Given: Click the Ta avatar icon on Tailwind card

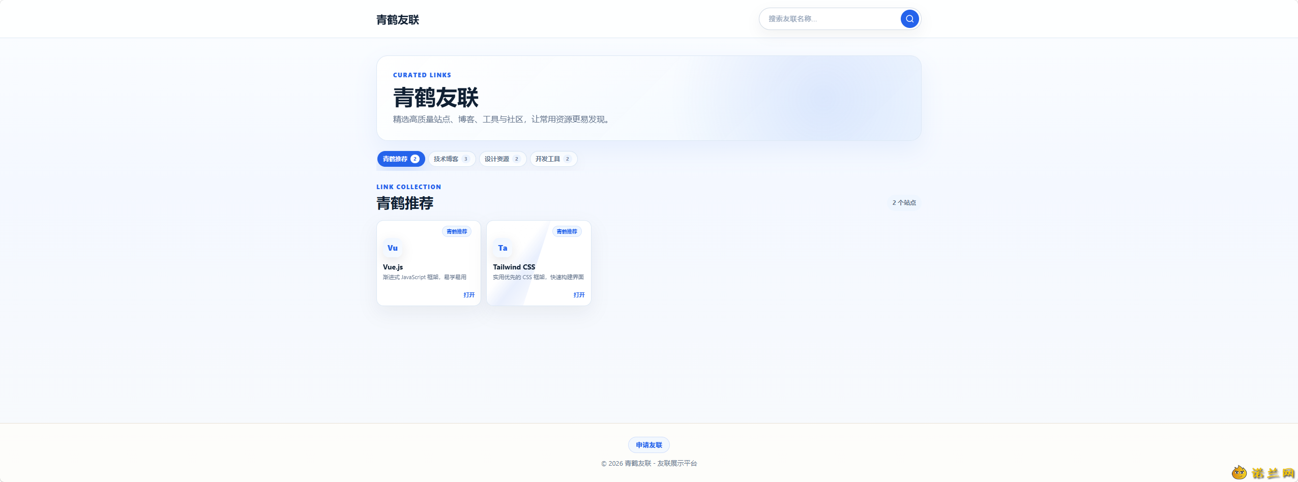Looking at the screenshot, I should coord(503,248).
